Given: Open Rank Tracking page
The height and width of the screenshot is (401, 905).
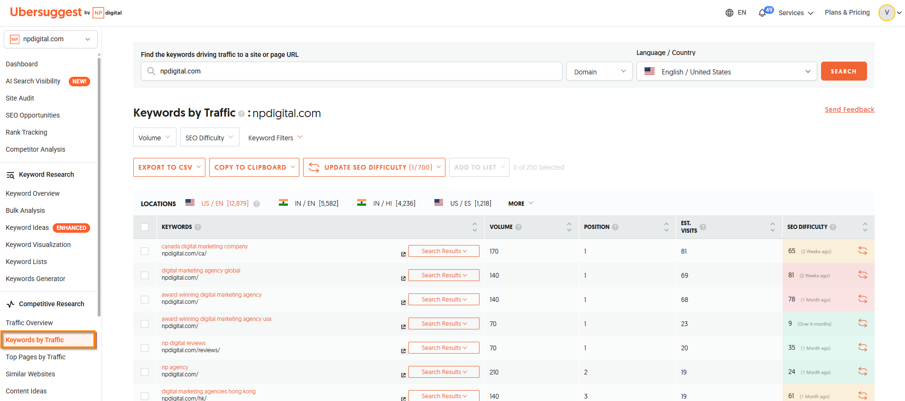Looking at the screenshot, I should (27, 132).
